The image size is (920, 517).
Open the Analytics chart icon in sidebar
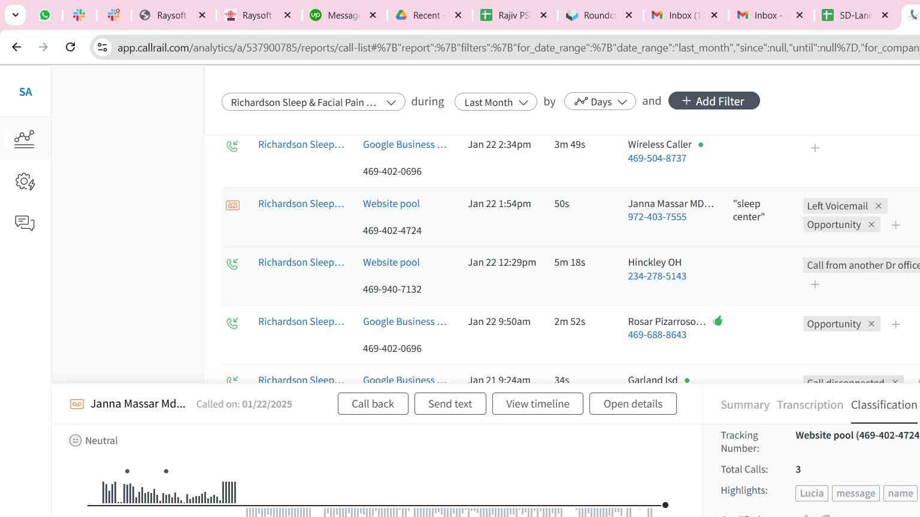tap(25, 139)
